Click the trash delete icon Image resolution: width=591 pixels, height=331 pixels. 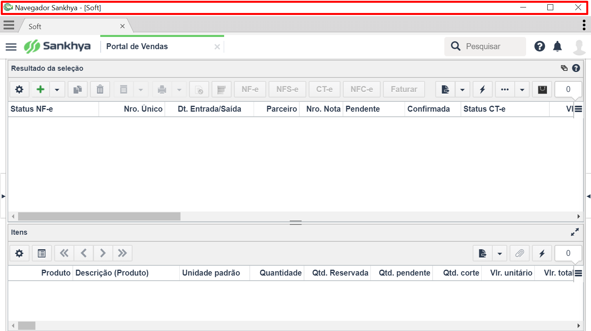100,89
